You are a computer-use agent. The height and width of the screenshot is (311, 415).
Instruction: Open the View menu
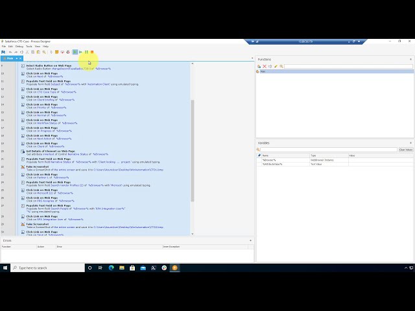pyautogui.click(x=38, y=46)
